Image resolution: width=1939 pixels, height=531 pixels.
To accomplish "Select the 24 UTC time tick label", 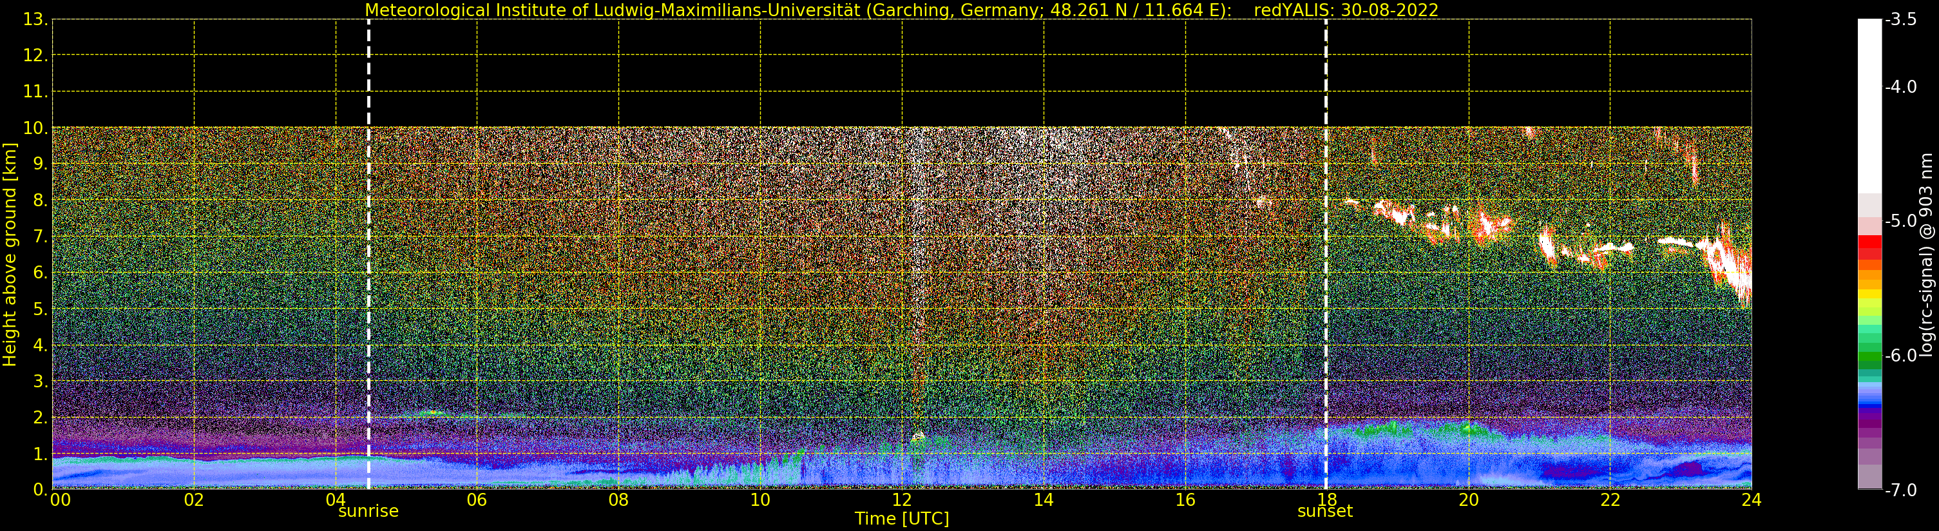I will coord(1752,499).
